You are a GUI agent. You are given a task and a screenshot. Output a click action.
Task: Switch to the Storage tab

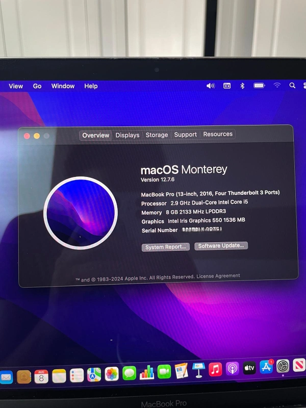pyautogui.click(x=157, y=135)
